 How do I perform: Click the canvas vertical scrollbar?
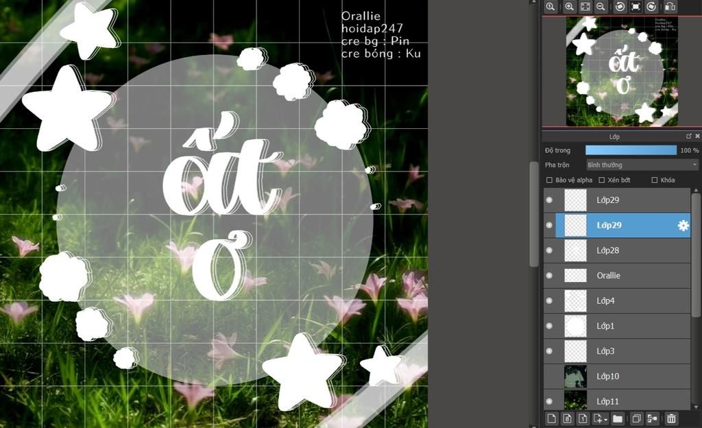(533, 214)
